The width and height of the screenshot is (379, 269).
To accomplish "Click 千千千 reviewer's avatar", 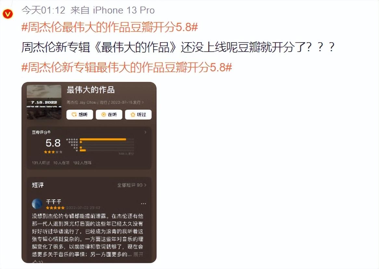I will (x=37, y=204).
